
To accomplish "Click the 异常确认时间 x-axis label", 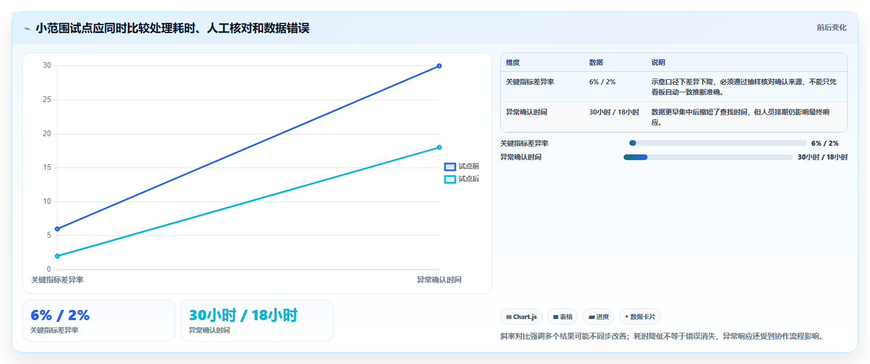I will pyautogui.click(x=439, y=280).
